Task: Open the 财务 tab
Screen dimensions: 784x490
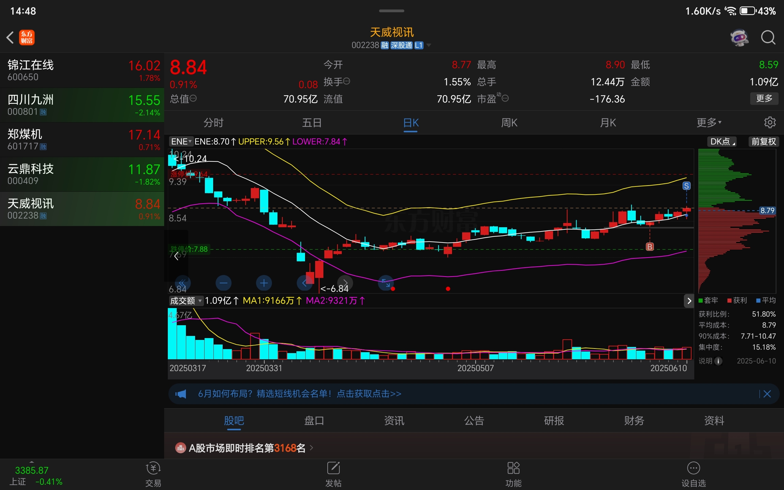Action: click(634, 421)
